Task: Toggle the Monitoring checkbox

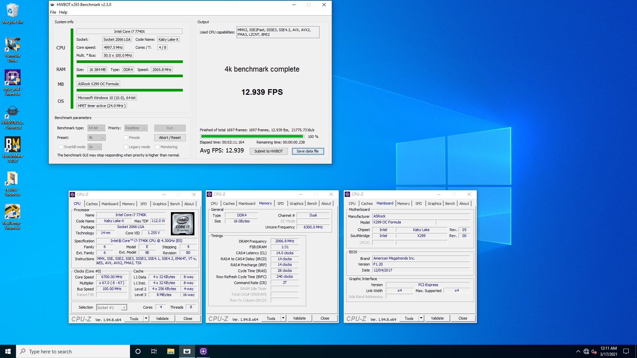Action: (158, 147)
